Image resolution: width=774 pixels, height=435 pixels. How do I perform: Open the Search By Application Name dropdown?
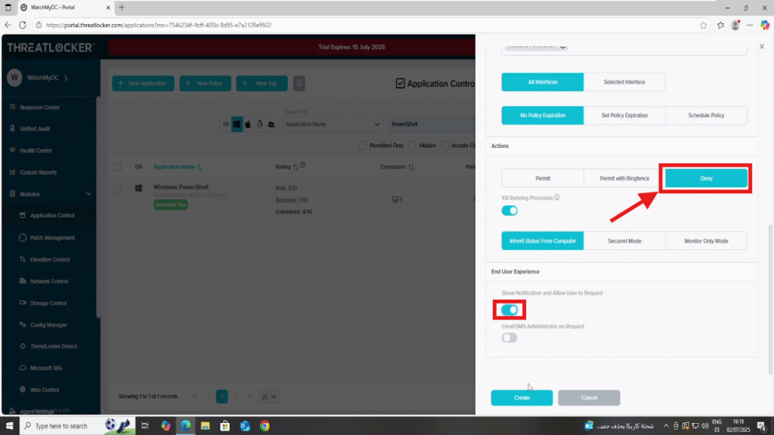[x=333, y=125]
